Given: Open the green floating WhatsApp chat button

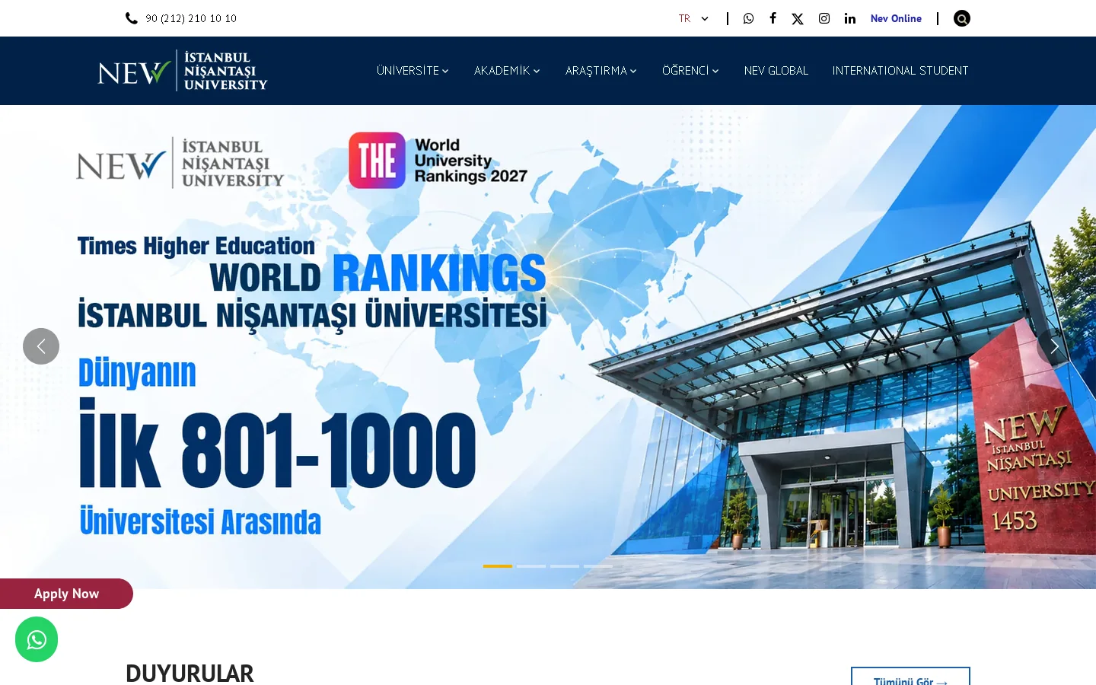Looking at the screenshot, I should (37, 640).
